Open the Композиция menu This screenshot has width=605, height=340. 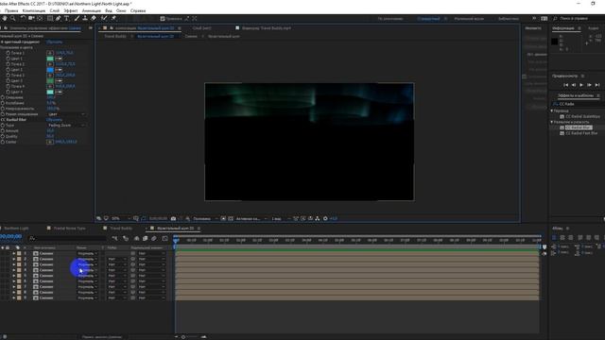[34, 10]
